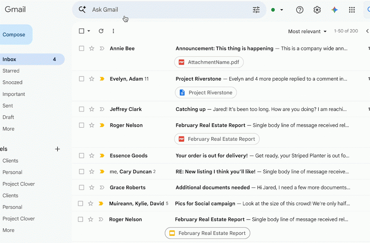Select the Jeffrey Clark email checkbox
This screenshot has width=370, height=243.
(x=82, y=110)
